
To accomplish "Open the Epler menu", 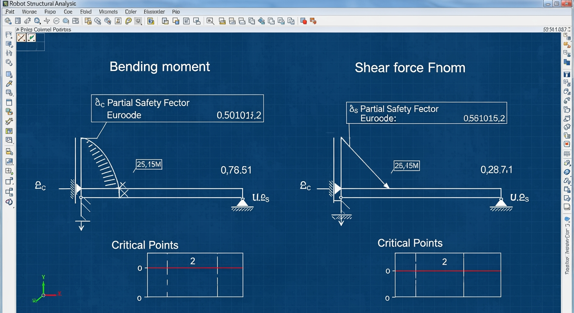I will click(131, 12).
